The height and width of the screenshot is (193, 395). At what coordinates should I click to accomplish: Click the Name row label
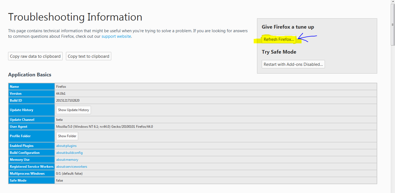[32, 87]
